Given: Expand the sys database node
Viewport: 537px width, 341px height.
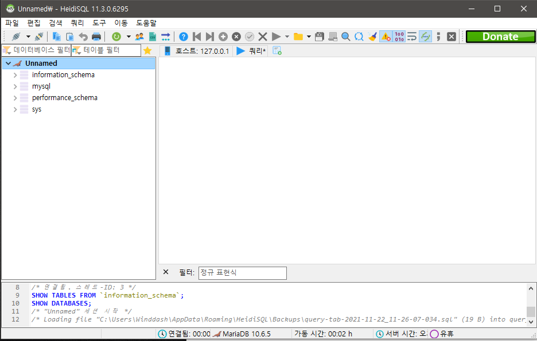Looking at the screenshot, I should (x=15, y=109).
